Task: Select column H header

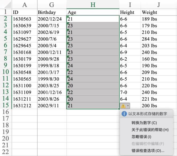Action: coord(93,5)
